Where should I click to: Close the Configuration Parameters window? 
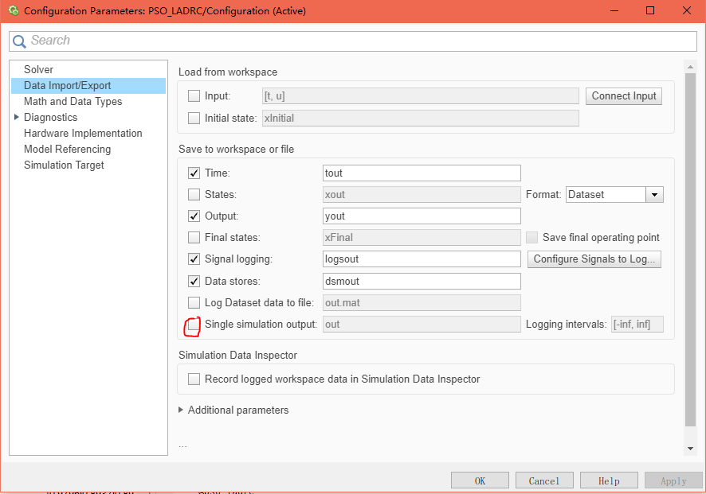pyautogui.click(x=687, y=10)
